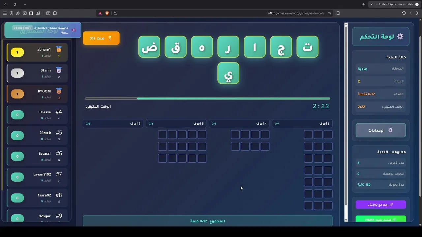
Task: Open the media music note icon
Action: click(x=38, y=13)
